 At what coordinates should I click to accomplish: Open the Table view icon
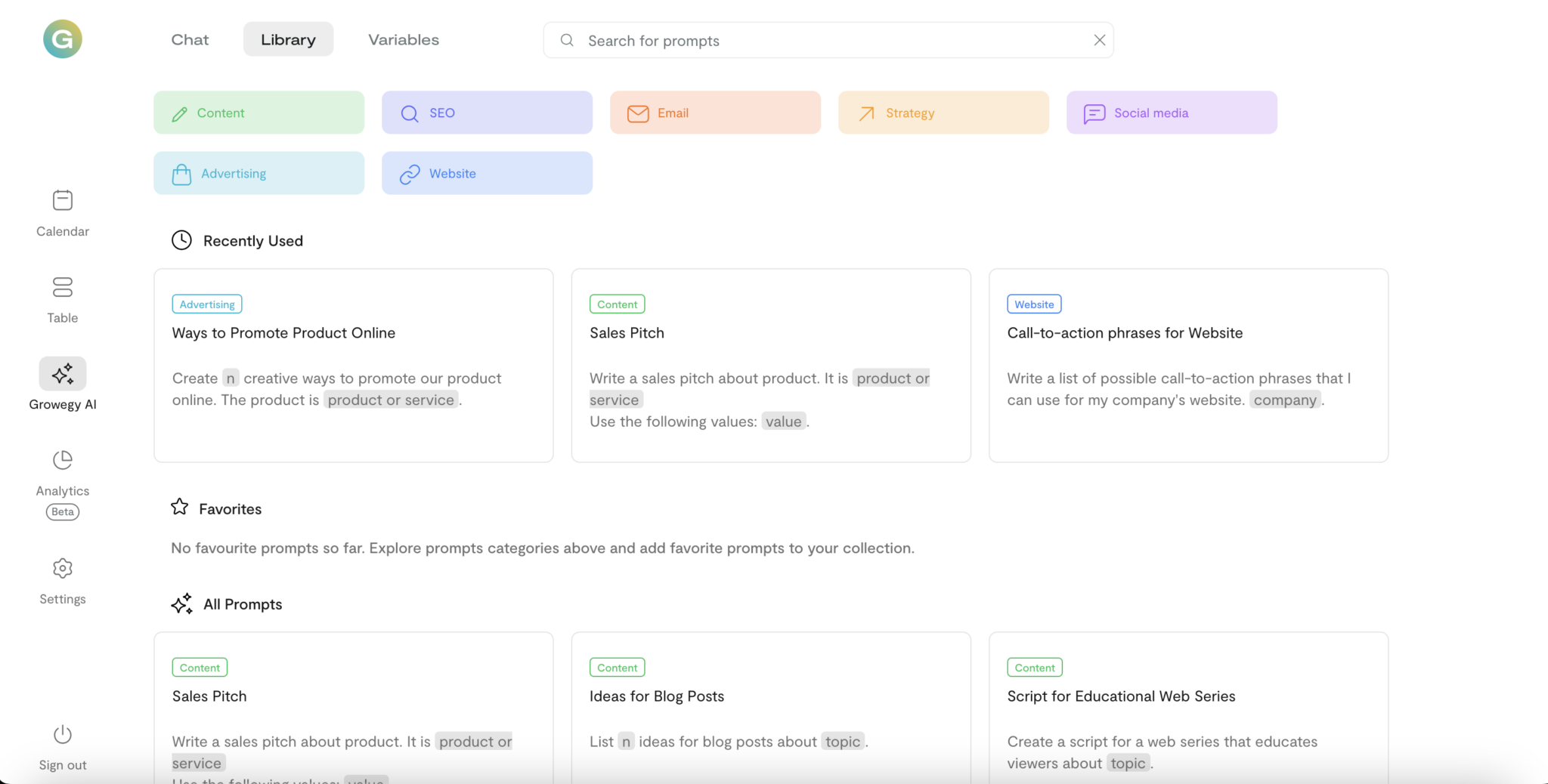pos(63,288)
